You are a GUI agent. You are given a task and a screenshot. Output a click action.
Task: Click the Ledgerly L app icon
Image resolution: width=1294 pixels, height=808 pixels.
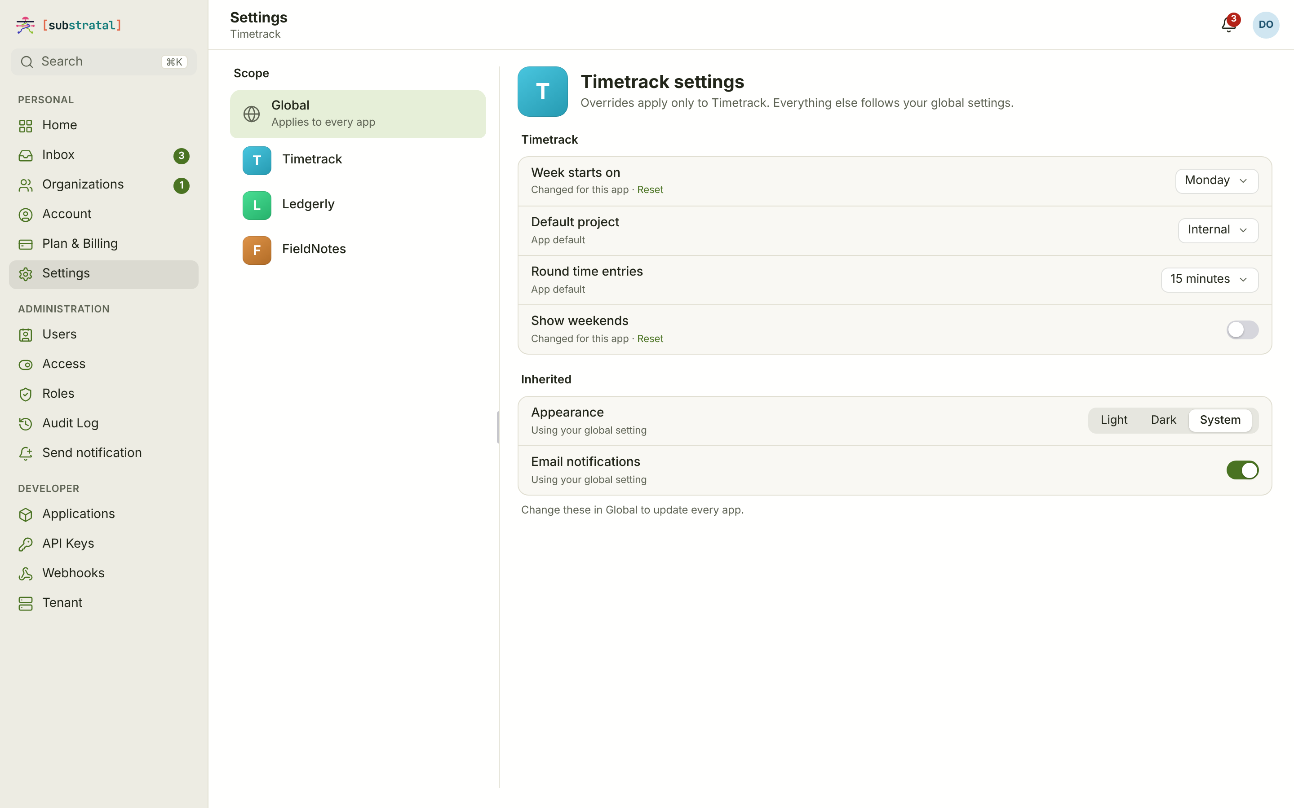pos(257,205)
